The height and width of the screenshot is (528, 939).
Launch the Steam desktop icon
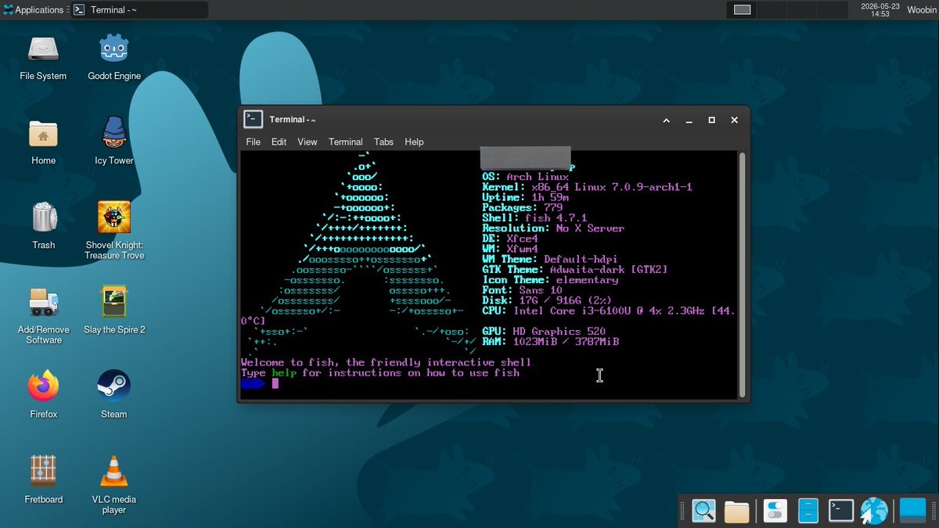coord(114,386)
